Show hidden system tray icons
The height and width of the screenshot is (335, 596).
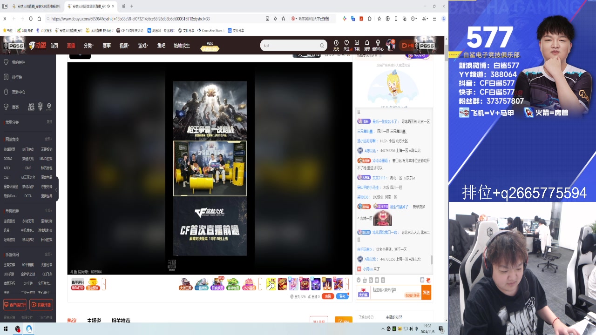click(x=383, y=329)
